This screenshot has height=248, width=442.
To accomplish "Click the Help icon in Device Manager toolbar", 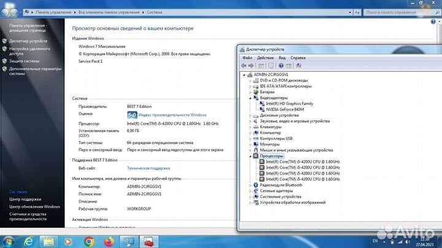I will point(281,66).
